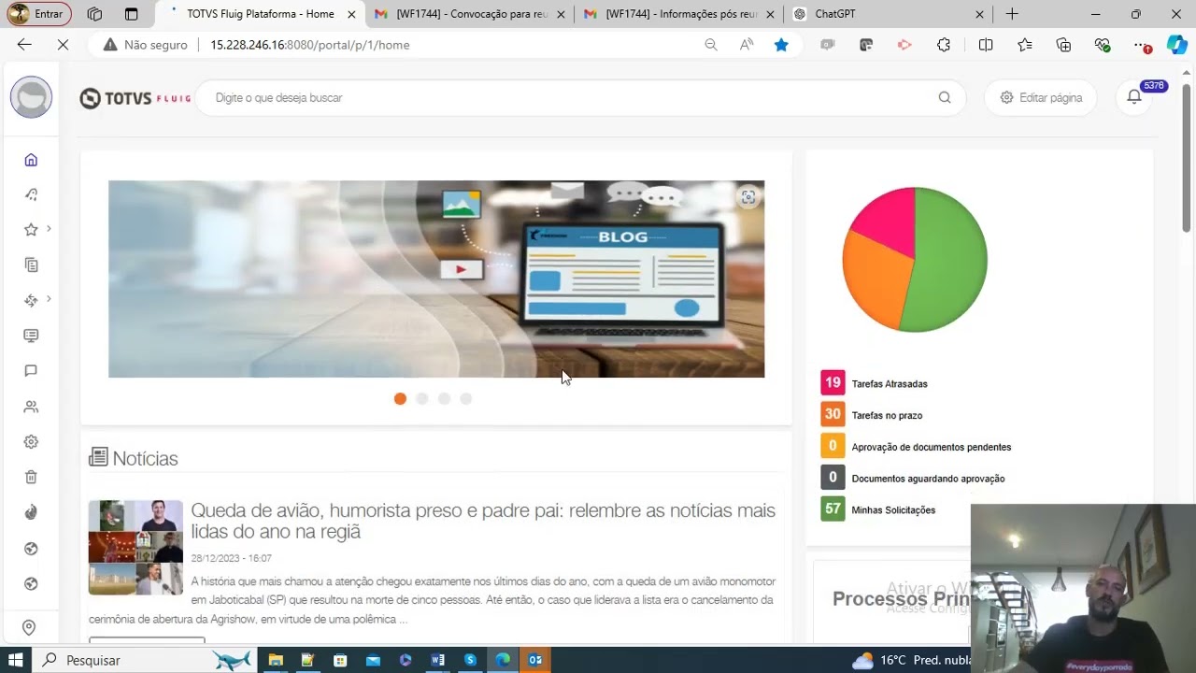Select first carousel dot indicator
Viewport: 1196px width, 673px height.
pos(400,398)
